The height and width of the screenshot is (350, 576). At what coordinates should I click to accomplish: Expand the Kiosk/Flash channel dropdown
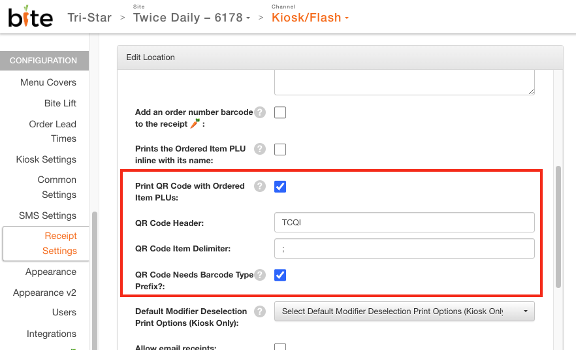pos(310,18)
